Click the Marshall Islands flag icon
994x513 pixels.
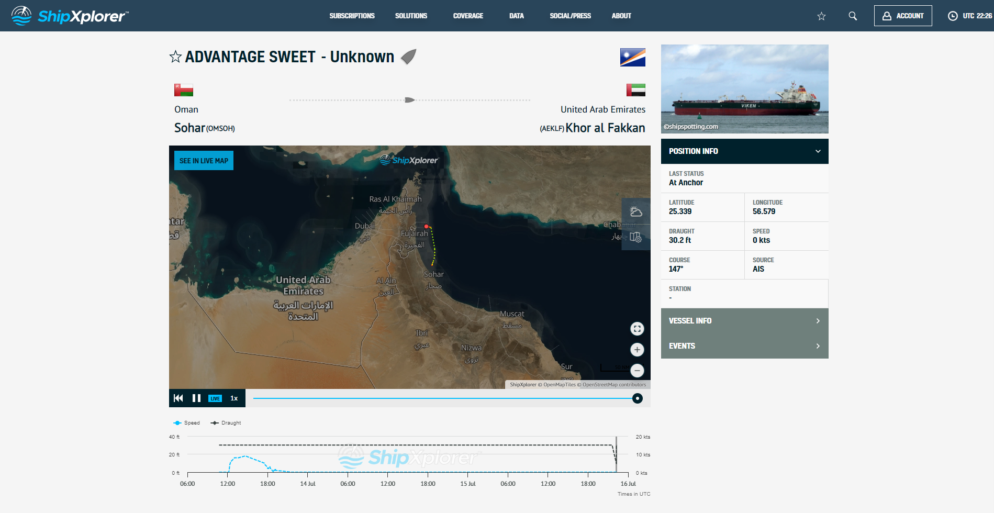tap(633, 58)
